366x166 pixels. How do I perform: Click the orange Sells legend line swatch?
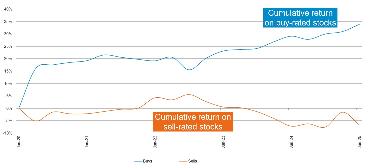pyautogui.click(x=183, y=161)
